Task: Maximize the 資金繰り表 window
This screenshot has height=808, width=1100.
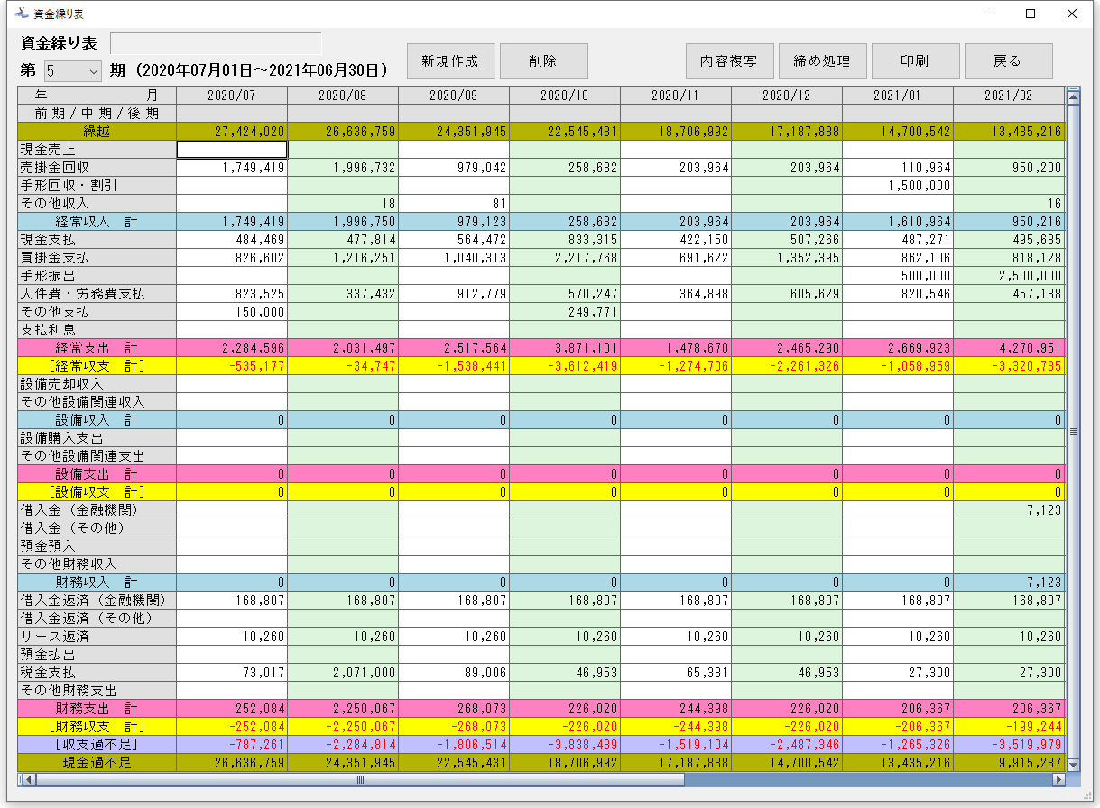Action: point(1030,14)
